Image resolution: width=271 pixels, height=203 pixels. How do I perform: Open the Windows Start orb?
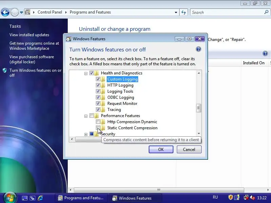click(10, 198)
